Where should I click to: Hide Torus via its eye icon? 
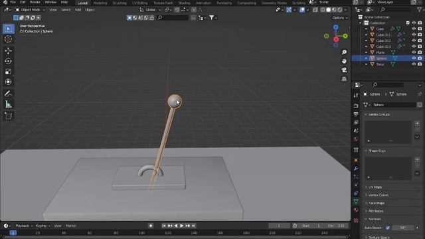pyautogui.click(x=414, y=64)
